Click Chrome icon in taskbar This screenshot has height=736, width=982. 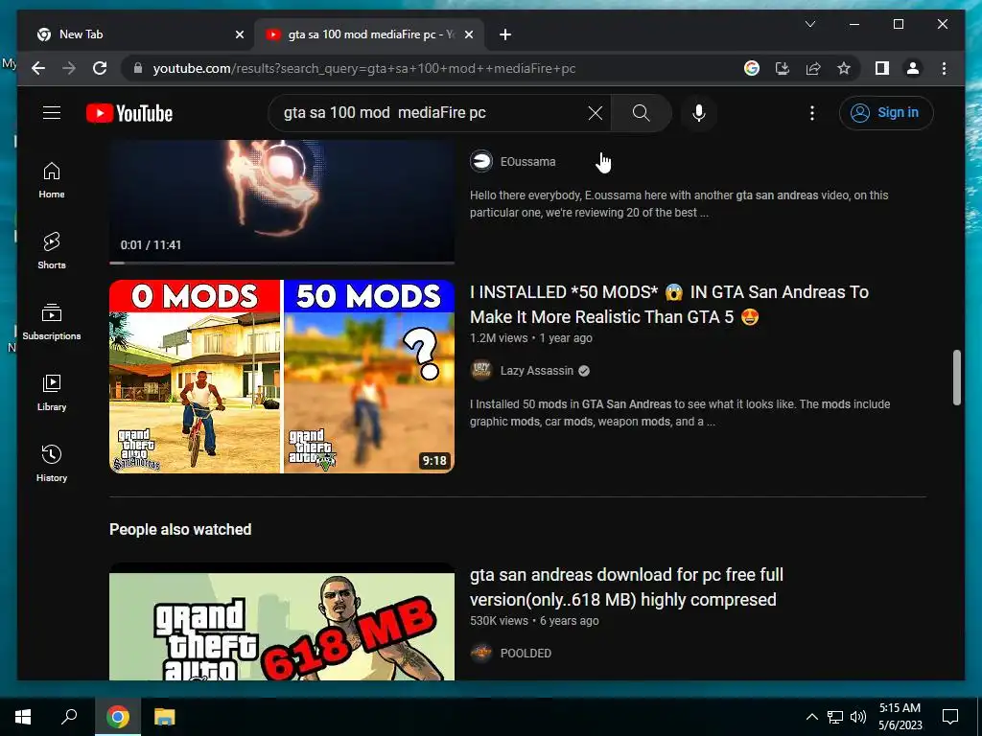click(117, 717)
